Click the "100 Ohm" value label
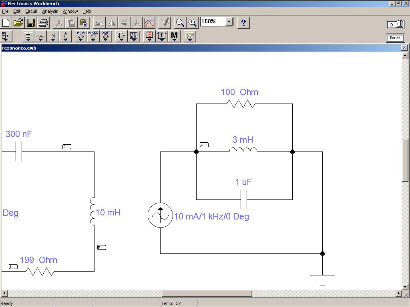Screen dimensions: 410x307 pyautogui.click(x=239, y=92)
